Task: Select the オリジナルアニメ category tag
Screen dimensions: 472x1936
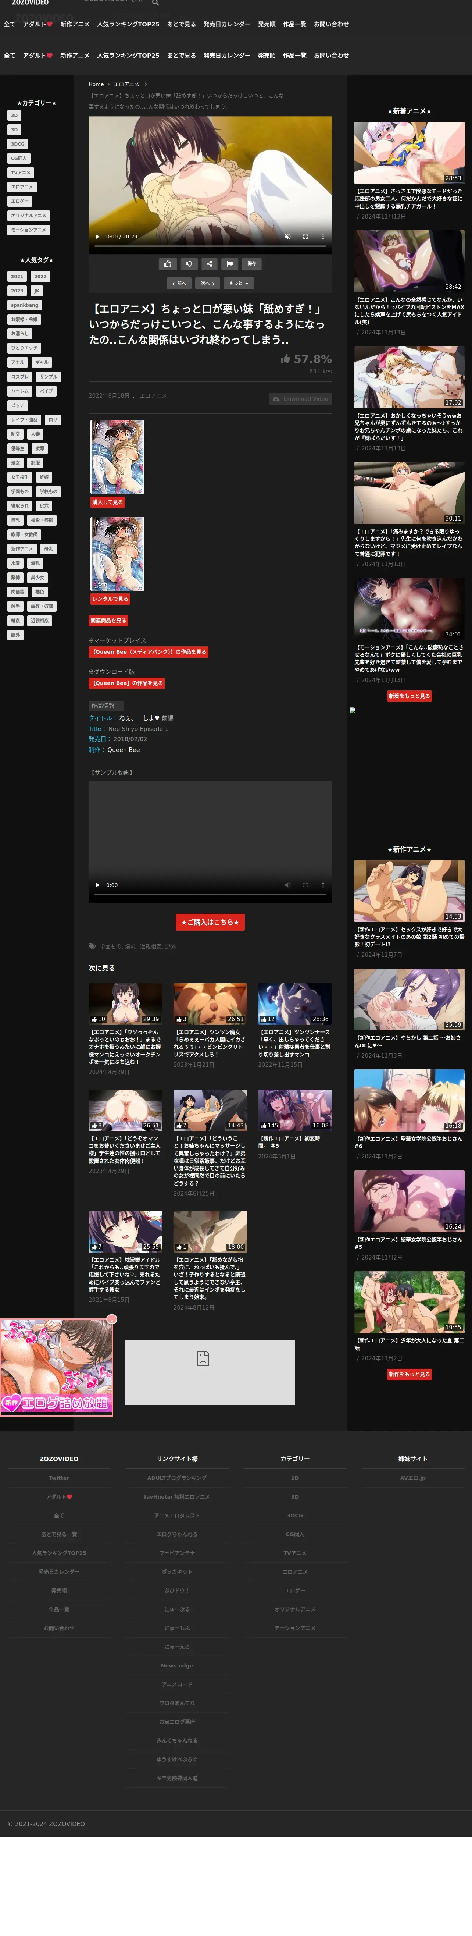Action: pyautogui.click(x=29, y=215)
